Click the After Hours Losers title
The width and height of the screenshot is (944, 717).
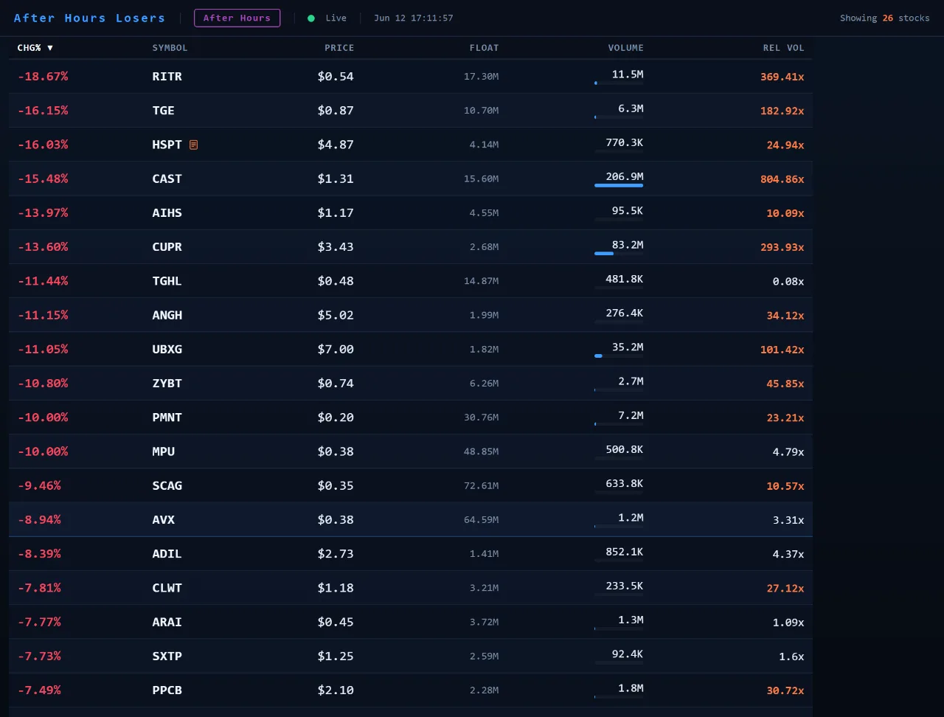tap(89, 18)
